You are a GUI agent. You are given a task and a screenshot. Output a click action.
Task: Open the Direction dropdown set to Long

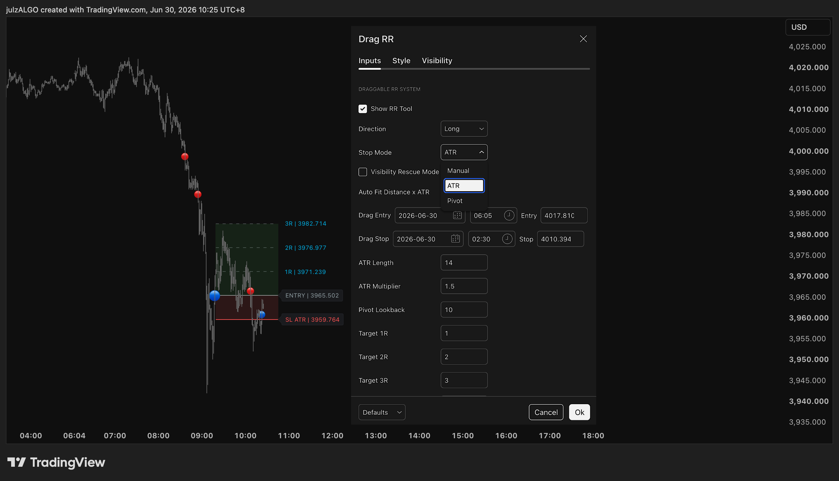pos(464,129)
